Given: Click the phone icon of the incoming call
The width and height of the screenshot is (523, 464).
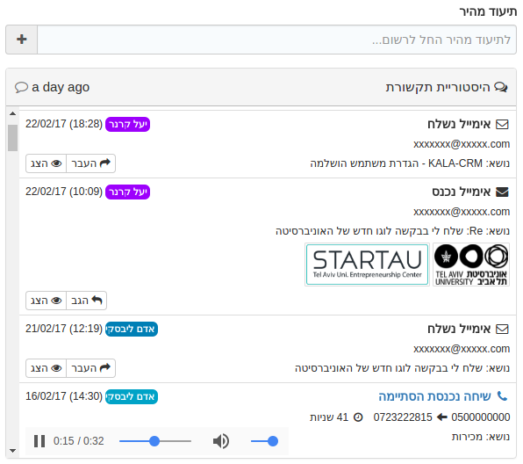Looking at the screenshot, I should 502,396.
